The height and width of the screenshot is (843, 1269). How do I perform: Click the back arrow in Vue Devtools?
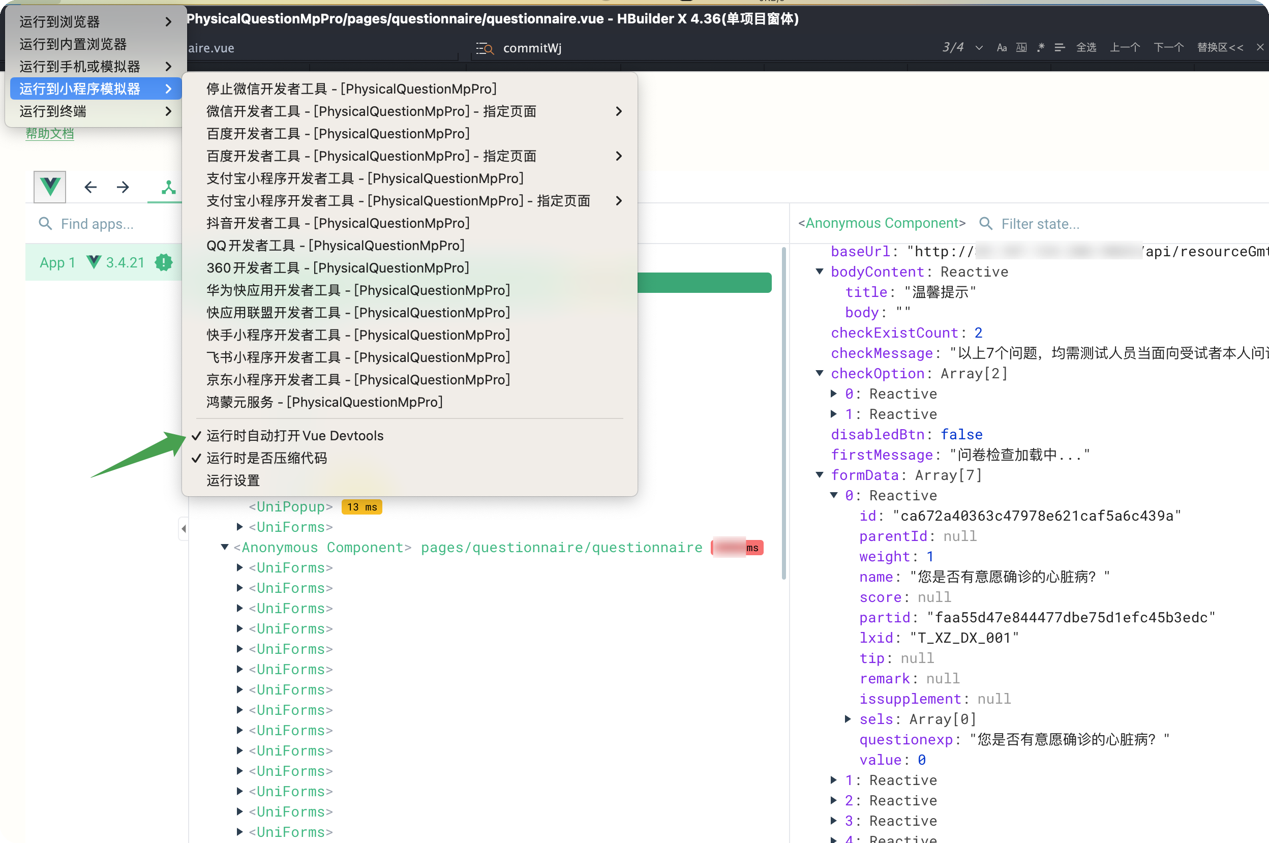[90, 187]
